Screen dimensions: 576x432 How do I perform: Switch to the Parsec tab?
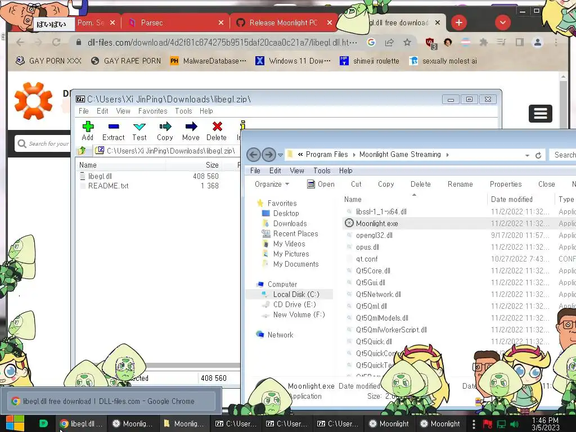175,22
